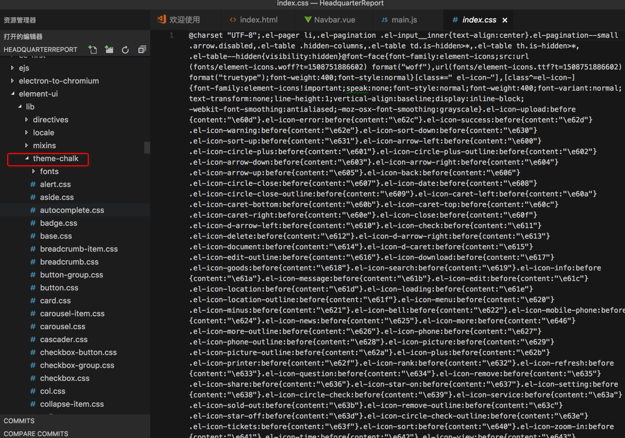This screenshot has height=438, width=625.
Task: Open carousel.css file
Action: 62,327
